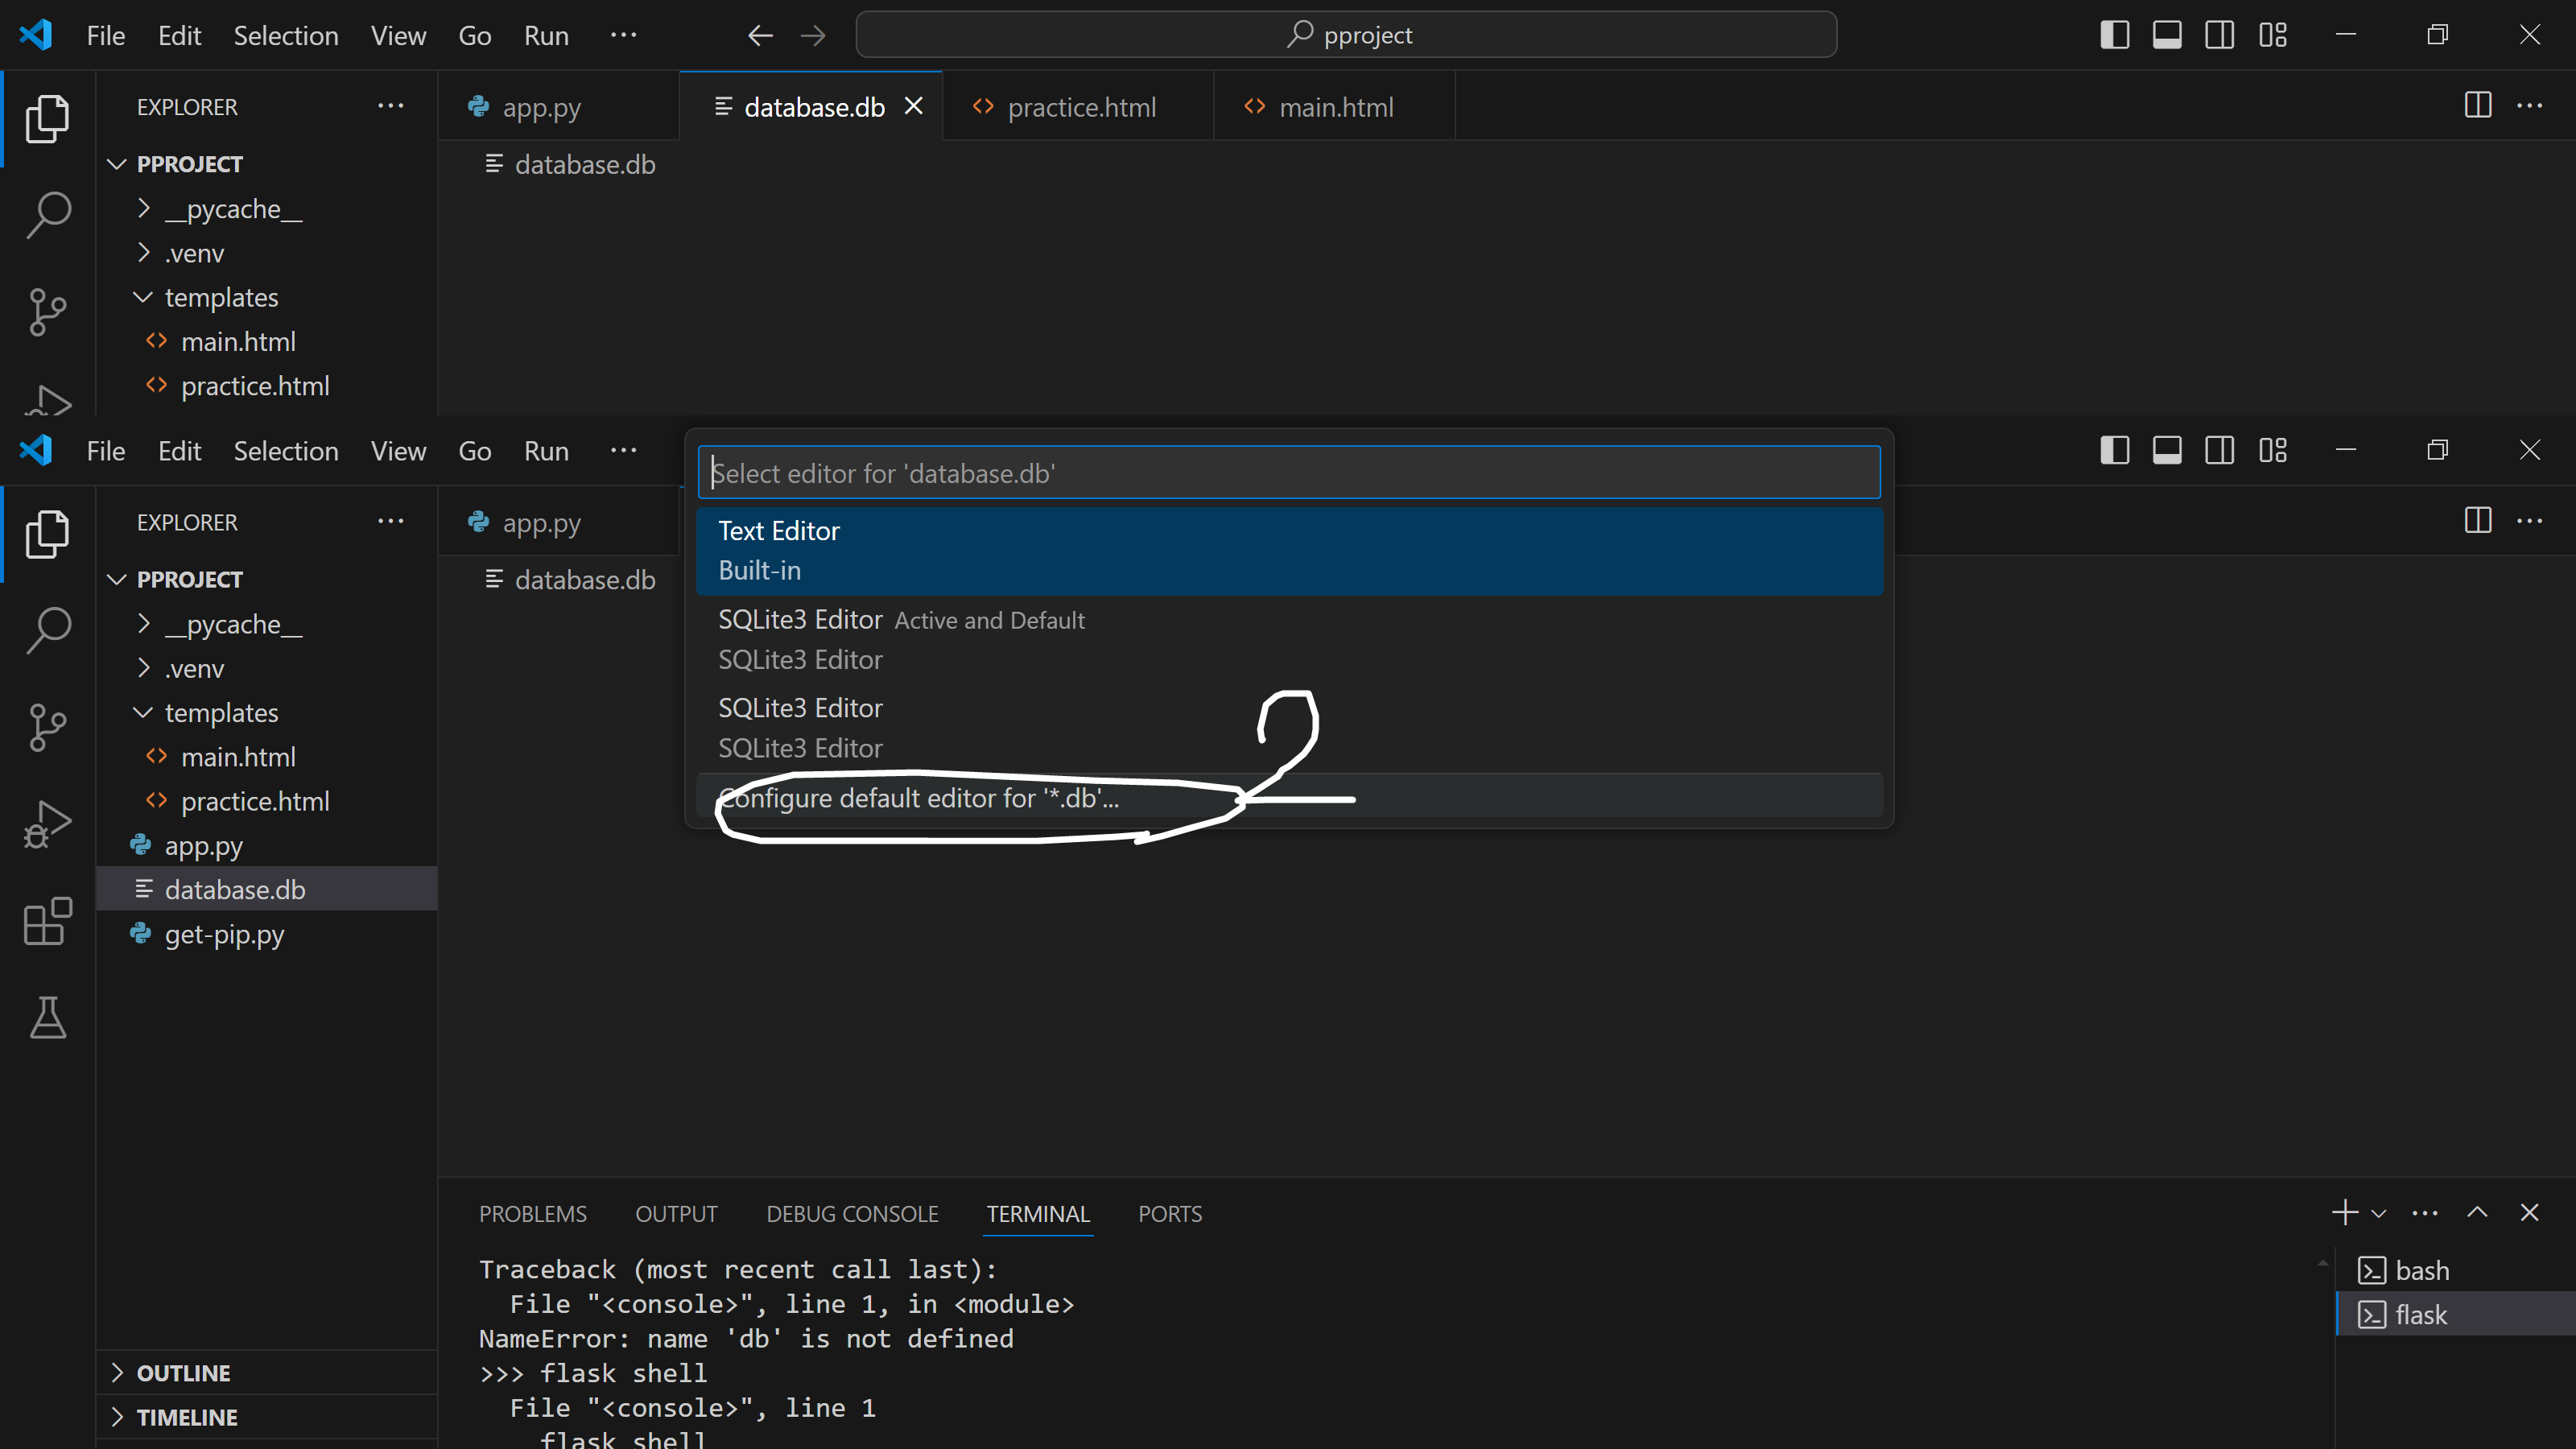The width and height of the screenshot is (2576, 1449).
Task: Go forward using the upper window's right arrow
Action: (813, 36)
